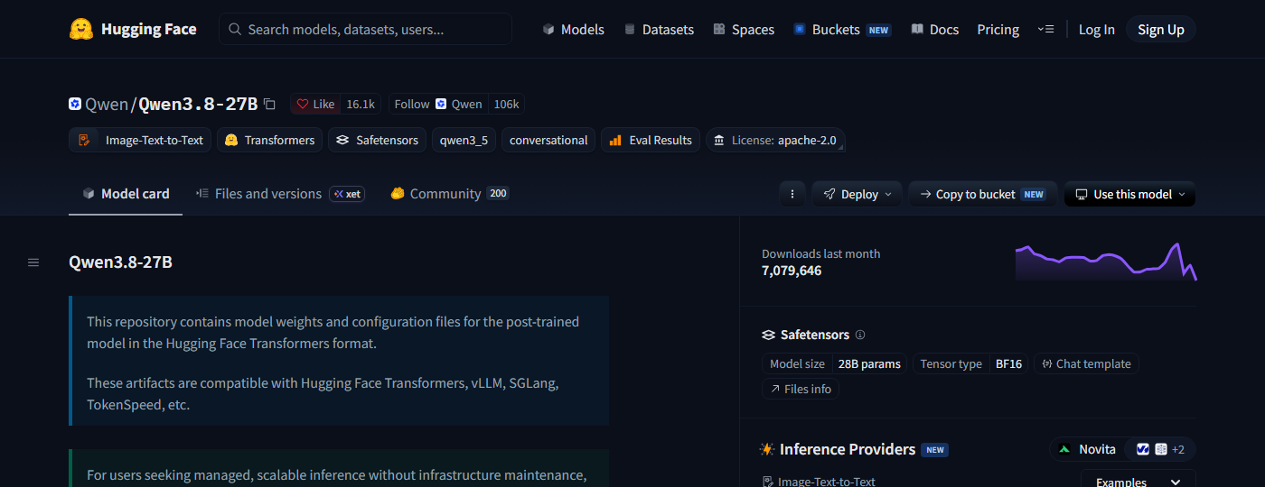Click the Inference Providers sparkle icon
This screenshot has width=1265, height=487.
pyautogui.click(x=767, y=449)
